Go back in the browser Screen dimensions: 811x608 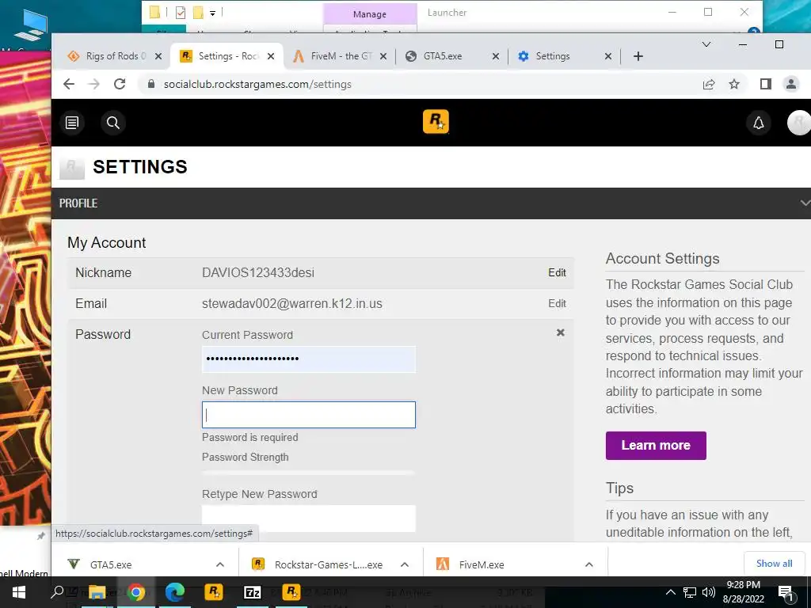click(x=69, y=84)
